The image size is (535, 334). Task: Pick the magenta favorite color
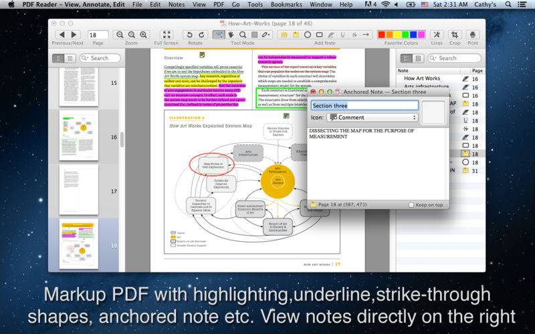(x=421, y=35)
